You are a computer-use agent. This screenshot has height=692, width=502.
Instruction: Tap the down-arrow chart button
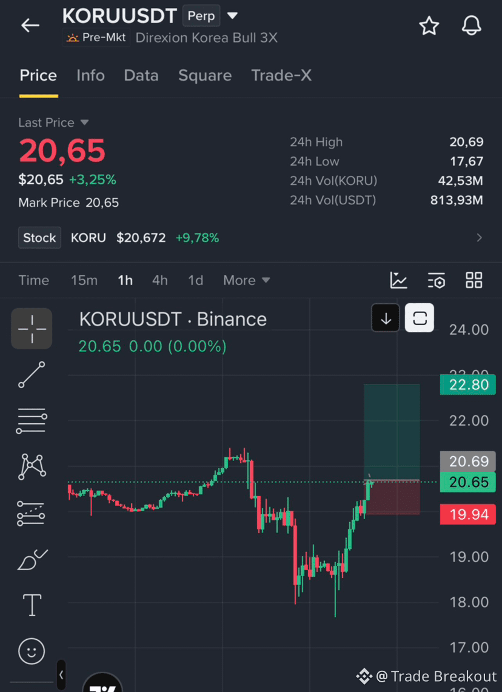(386, 318)
